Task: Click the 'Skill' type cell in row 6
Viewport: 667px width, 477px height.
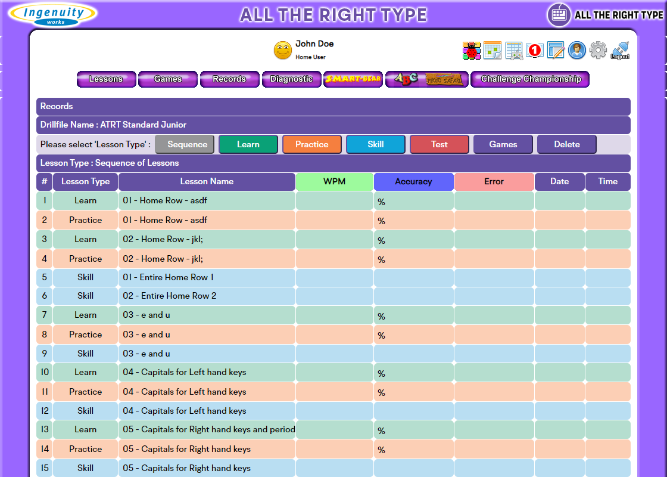Action: coord(86,296)
